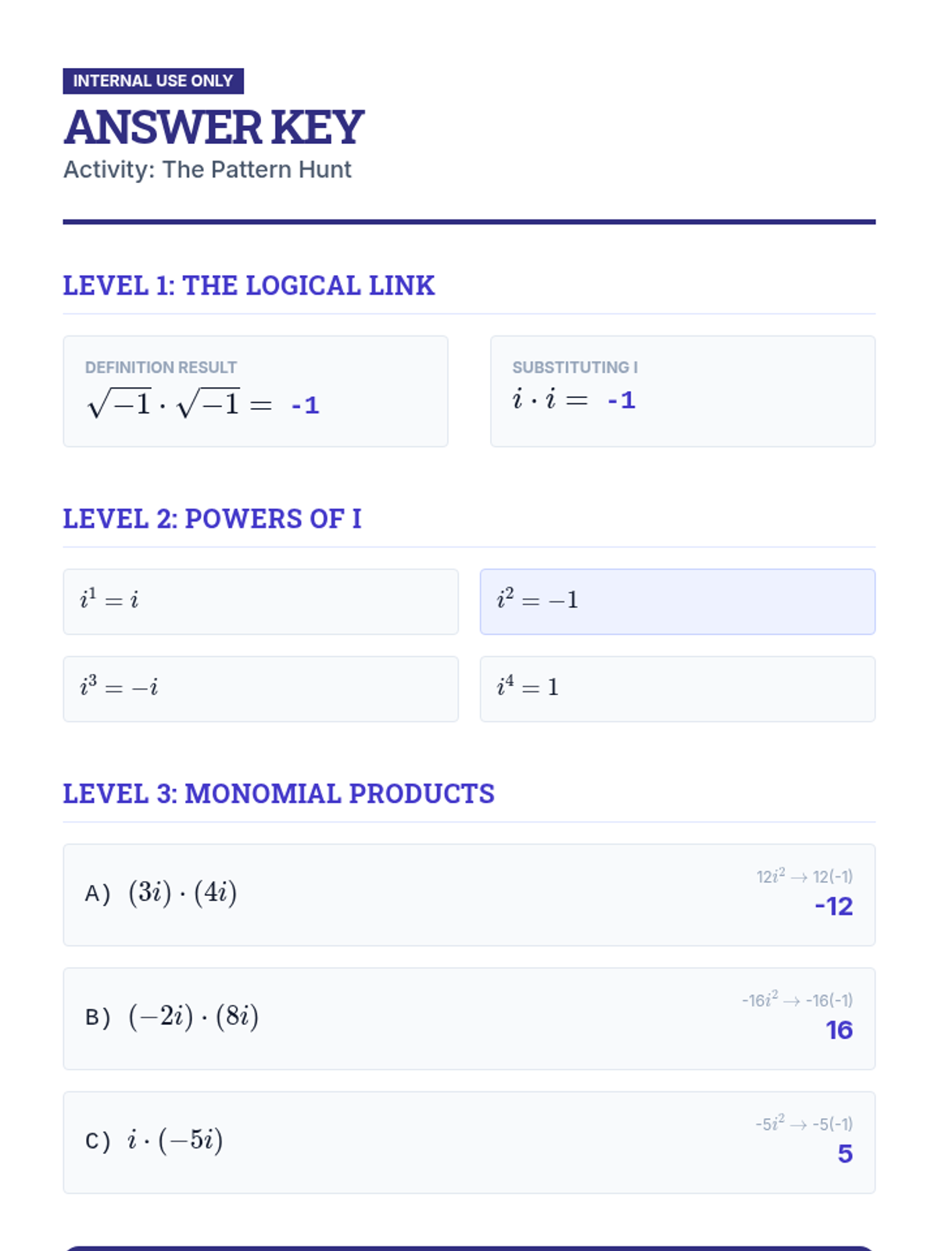Image resolution: width=938 pixels, height=1251 pixels.
Task: Click problem A expression (3i)·(4i)
Action: [183, 893]
